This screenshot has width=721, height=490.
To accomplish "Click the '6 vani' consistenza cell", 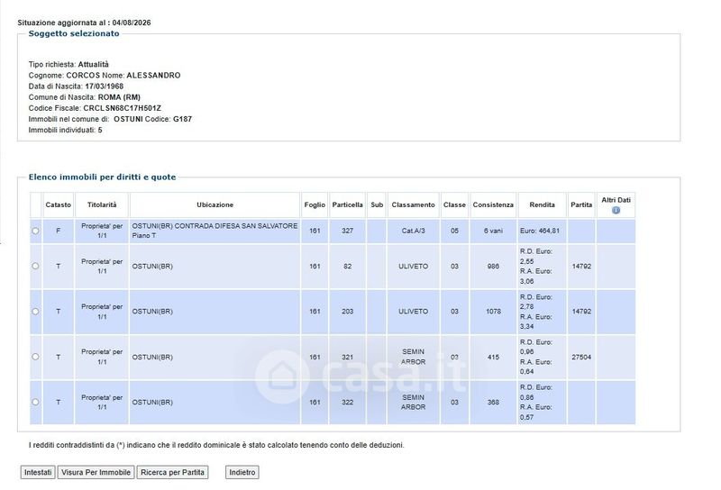I will click(493, 231).
